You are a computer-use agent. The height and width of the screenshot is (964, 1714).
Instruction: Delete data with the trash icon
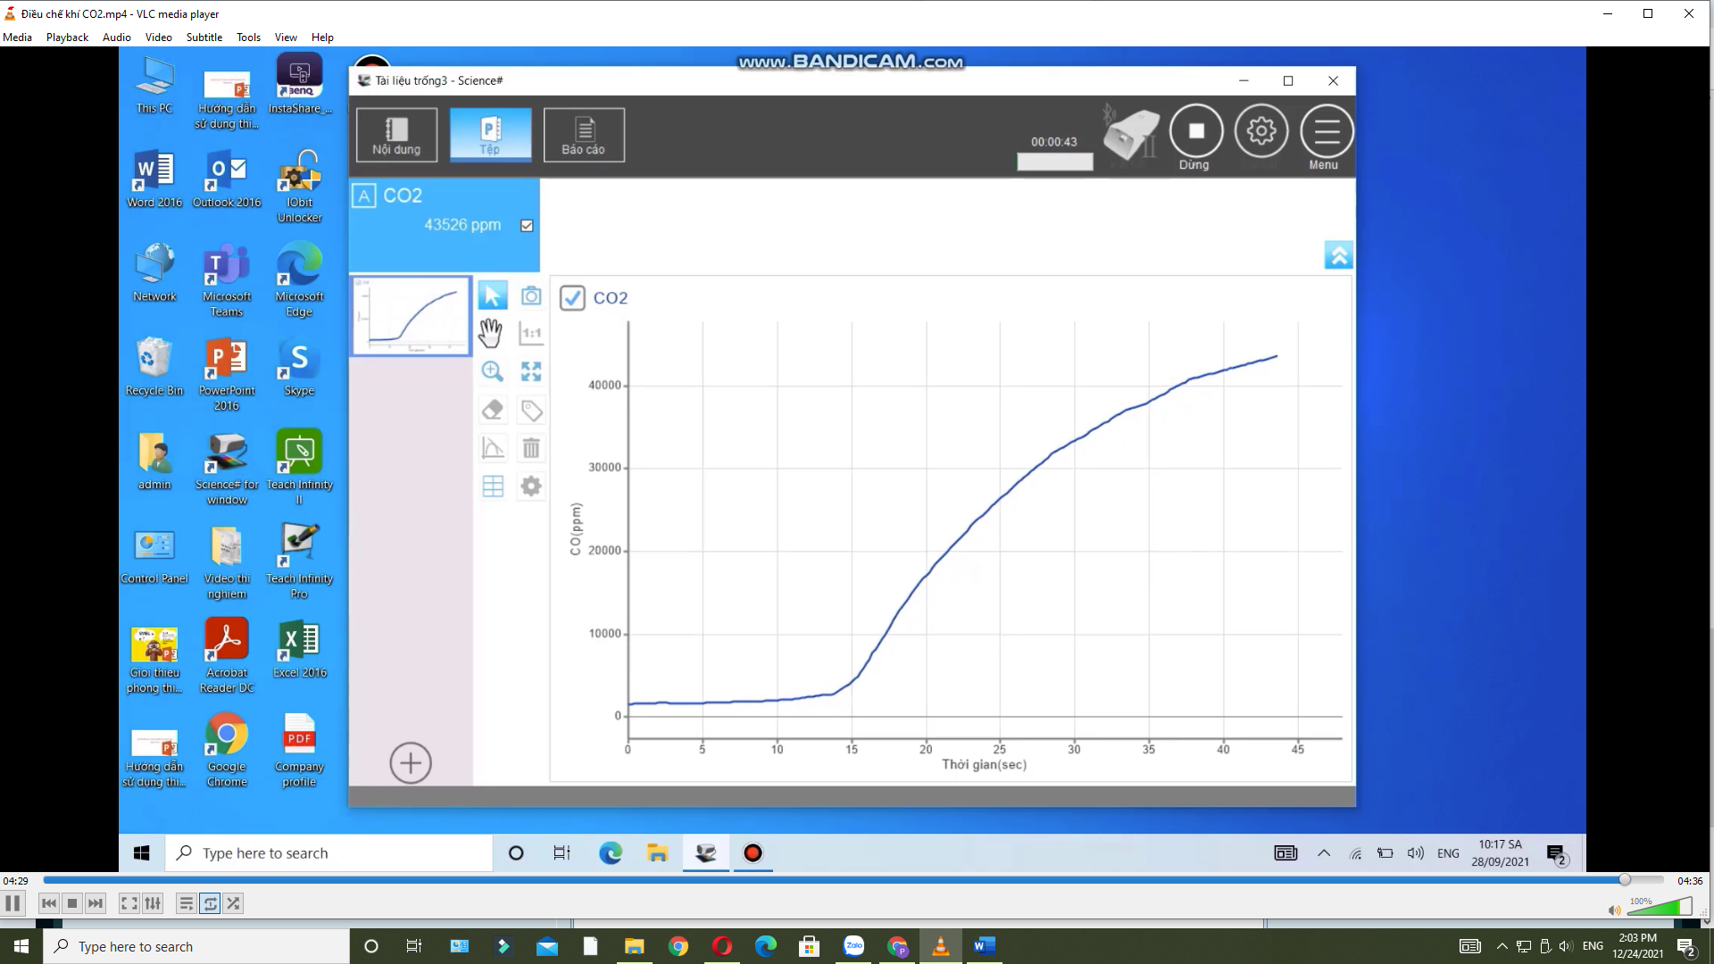pos(531,448)
